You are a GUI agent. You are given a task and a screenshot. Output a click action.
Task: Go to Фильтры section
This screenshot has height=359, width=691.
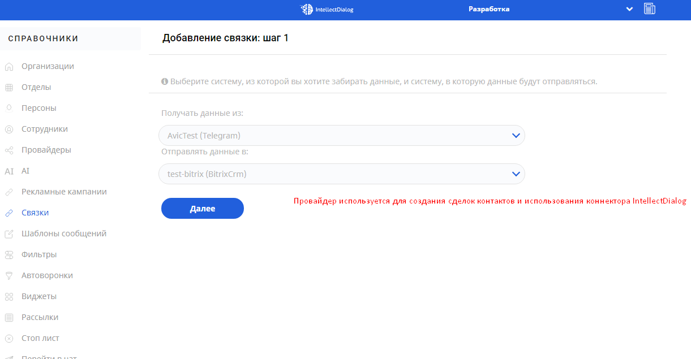pos(39,254)
